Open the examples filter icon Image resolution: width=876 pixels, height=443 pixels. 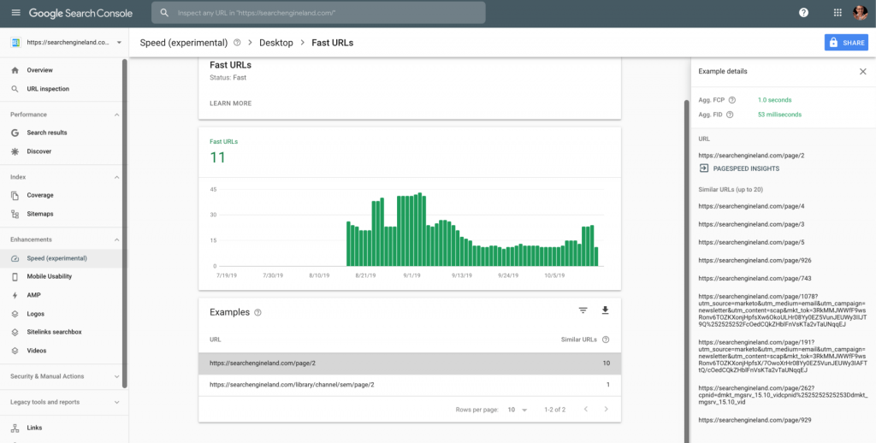583,310
